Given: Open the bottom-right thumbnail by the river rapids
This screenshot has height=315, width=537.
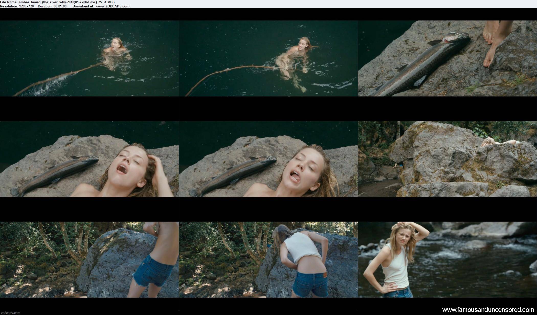Looking at the screenshot, I should pyautogui.click(x=447, y=259).
